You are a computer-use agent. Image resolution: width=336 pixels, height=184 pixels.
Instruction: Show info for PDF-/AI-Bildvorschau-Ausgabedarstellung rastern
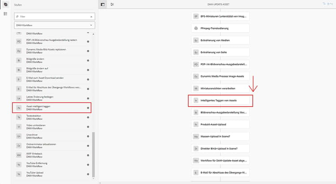pos(88,42)
